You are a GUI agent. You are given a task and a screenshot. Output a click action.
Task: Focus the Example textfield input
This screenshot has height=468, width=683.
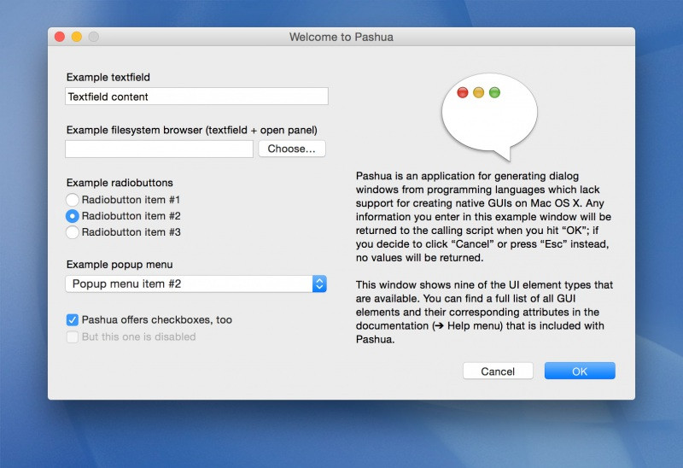click(196, 97)
